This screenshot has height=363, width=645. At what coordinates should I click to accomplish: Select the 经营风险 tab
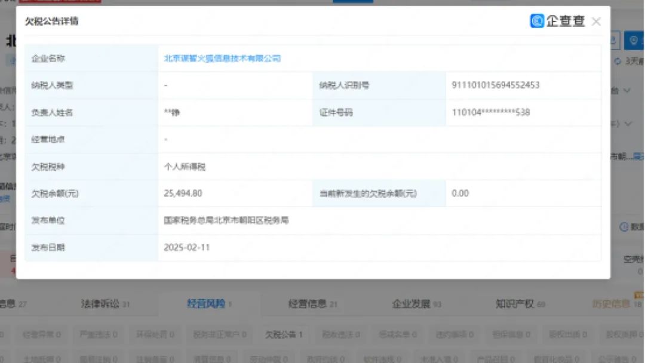[206, 304]
